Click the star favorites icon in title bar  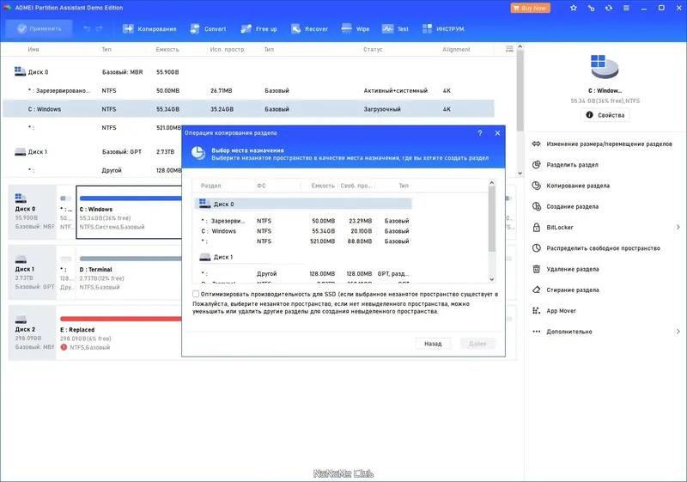[573, 8]
